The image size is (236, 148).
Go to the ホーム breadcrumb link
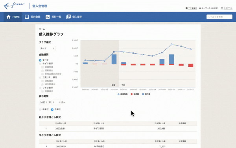pyautogui.click(x=42, y=29)
